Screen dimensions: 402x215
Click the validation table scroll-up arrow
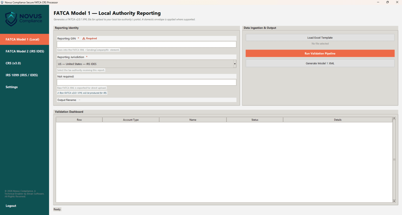(x=394, y=118)
